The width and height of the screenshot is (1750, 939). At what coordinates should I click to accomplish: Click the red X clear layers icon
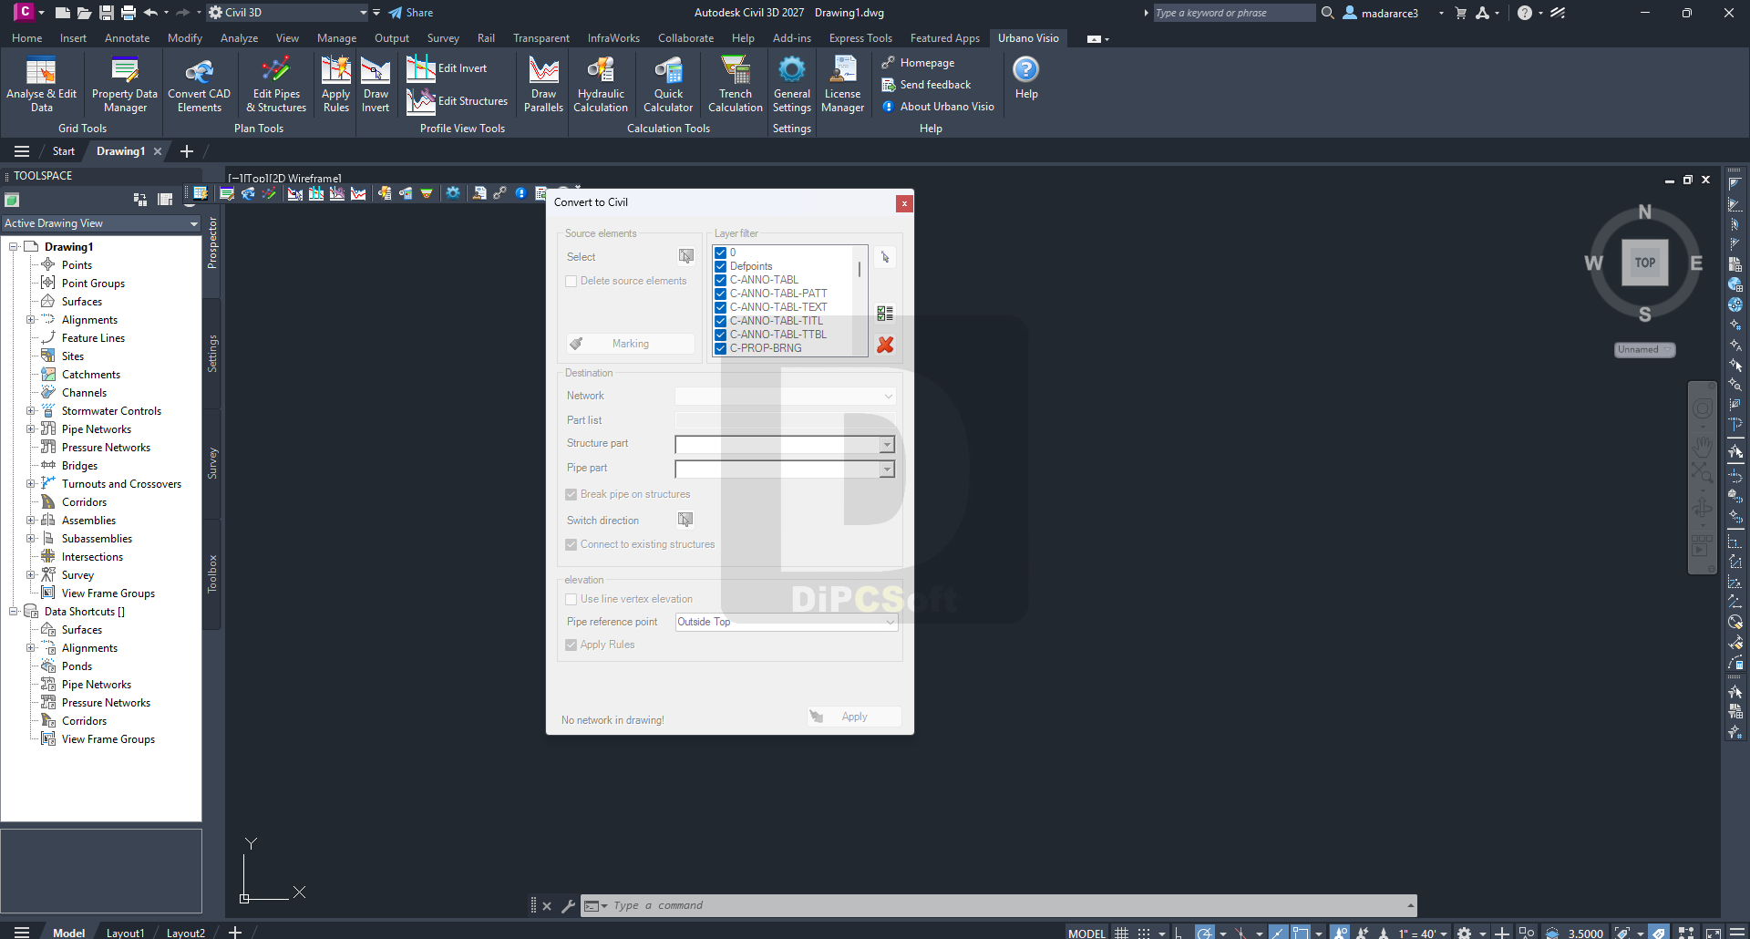tap(885, 345)
